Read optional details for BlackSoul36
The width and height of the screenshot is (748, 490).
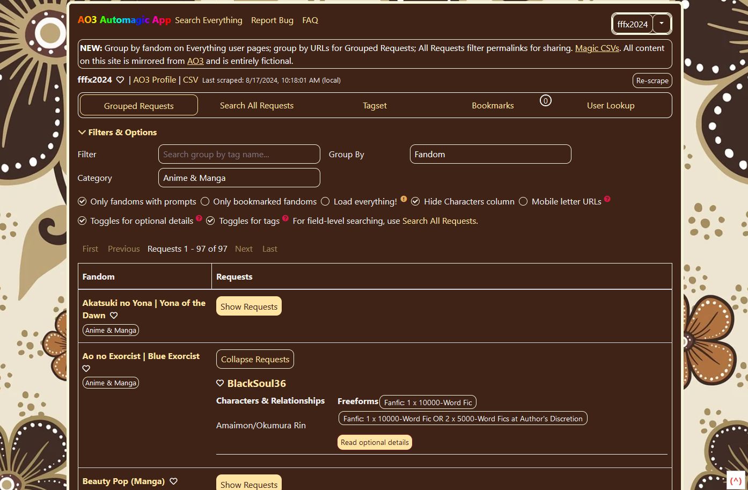(x=375, y=442)
